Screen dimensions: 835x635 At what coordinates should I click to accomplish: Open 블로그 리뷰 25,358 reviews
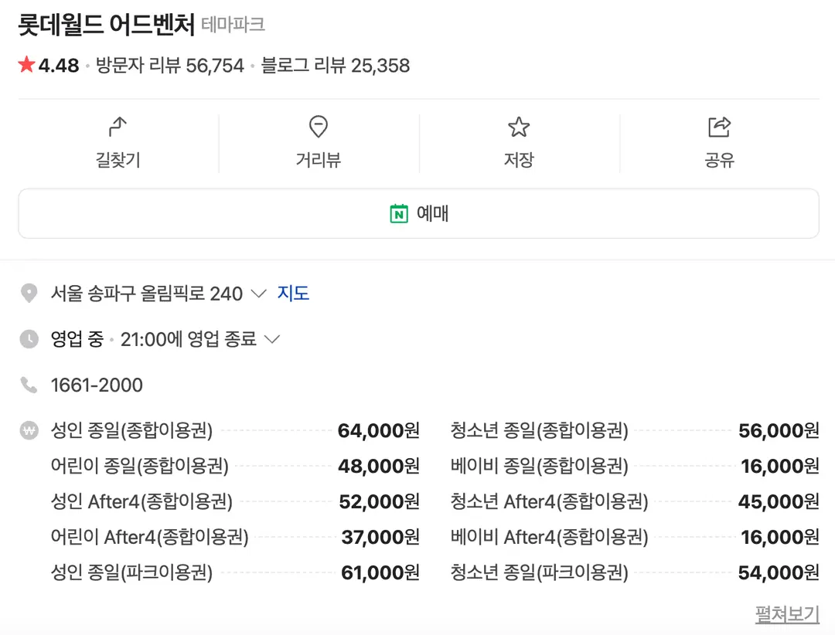[x=336, y=66]
